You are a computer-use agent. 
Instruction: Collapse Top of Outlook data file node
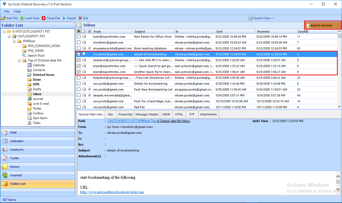click(19, 60)
